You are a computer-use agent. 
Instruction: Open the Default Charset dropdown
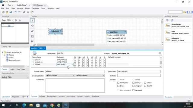click(x=60, y=75)
